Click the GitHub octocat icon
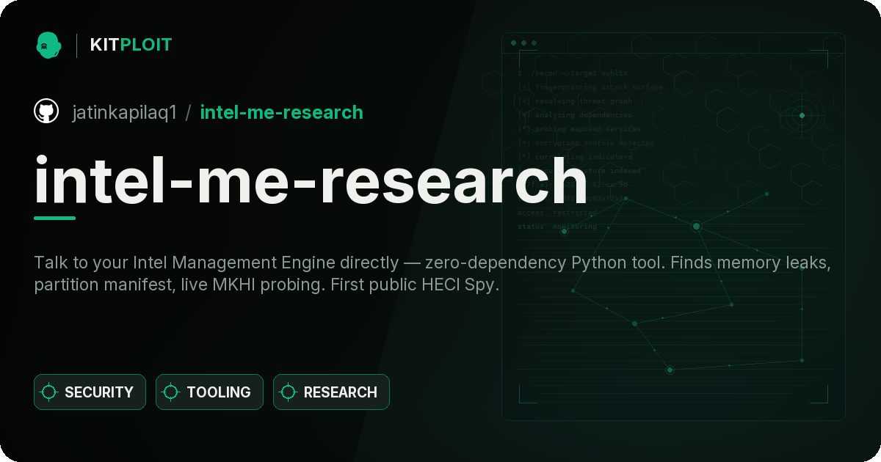Screen dimensions: 881x462 pos(46,111)
